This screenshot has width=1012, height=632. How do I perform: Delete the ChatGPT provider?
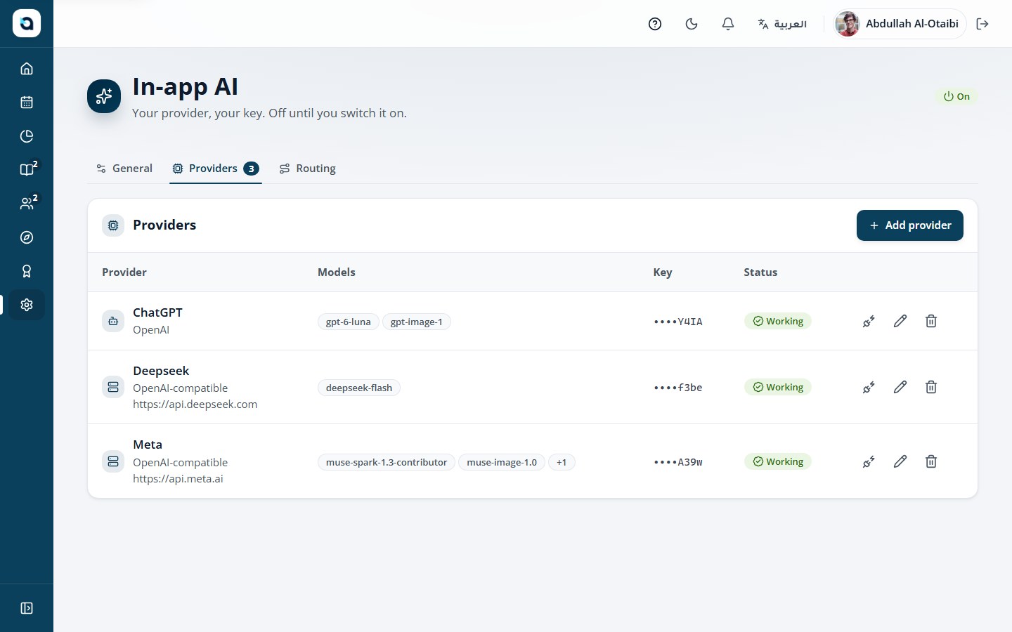[931, 321]
